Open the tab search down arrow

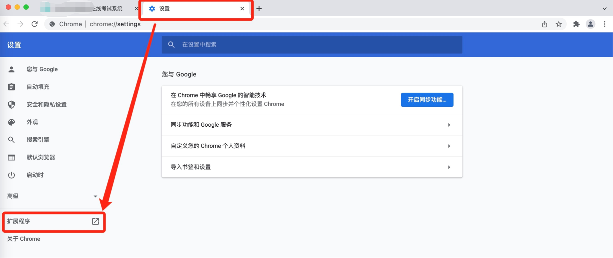coord(605,9)
